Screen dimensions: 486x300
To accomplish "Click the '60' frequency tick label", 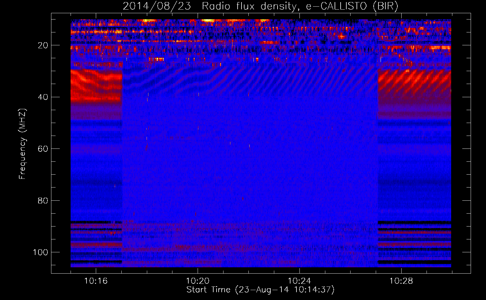I will (x=42, y=149).
